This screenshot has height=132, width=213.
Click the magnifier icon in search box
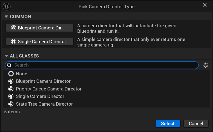[9, 65]
